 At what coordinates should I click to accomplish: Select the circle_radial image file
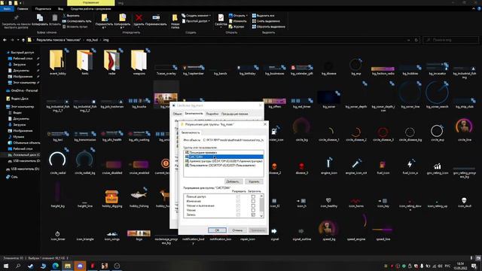pyautogui.click(x=57, y=160)
